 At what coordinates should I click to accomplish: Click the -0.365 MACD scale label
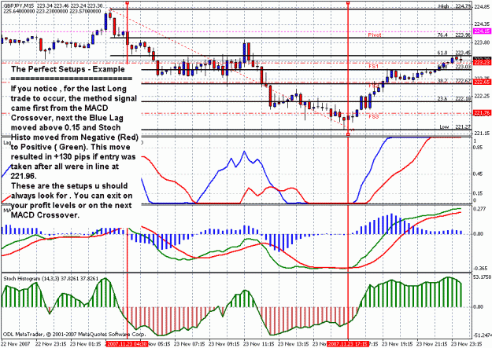point(480,269)
